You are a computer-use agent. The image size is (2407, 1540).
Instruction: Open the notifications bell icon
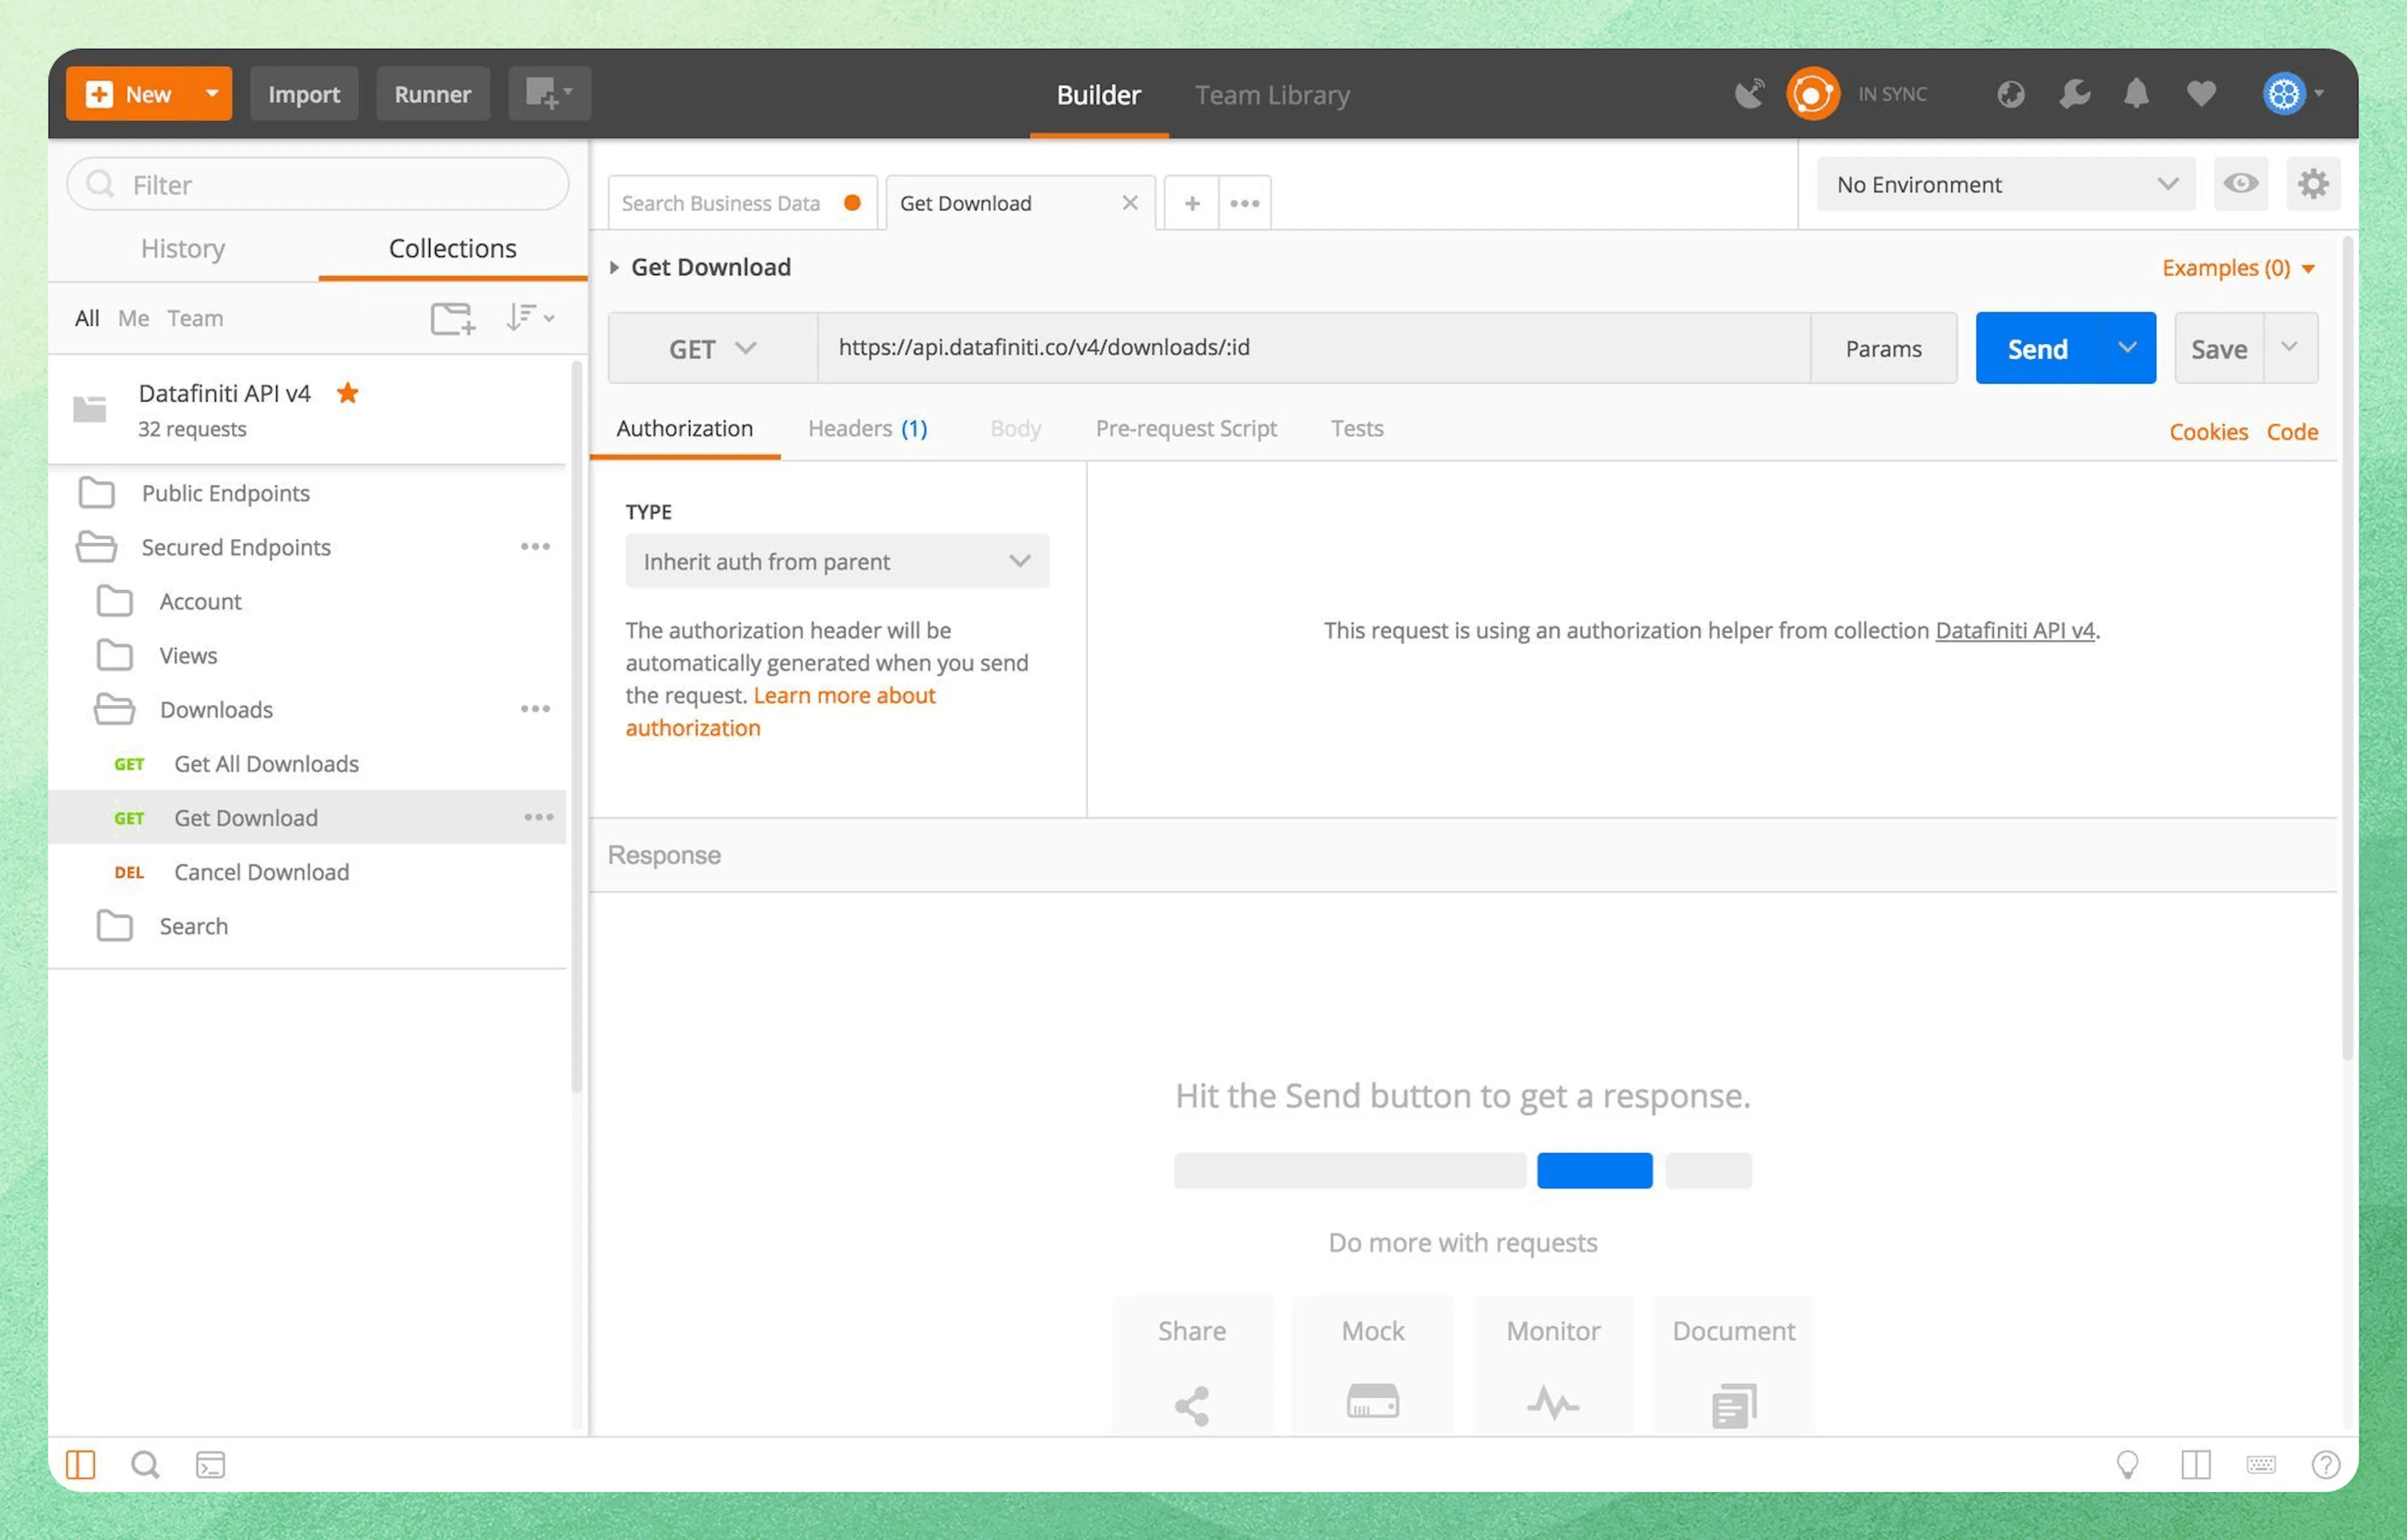point(2137,93)
